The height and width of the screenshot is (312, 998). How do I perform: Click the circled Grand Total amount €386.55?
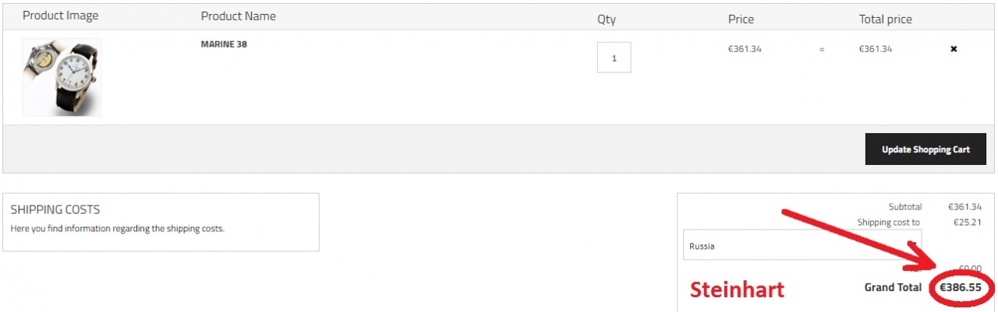coord(960,287)
